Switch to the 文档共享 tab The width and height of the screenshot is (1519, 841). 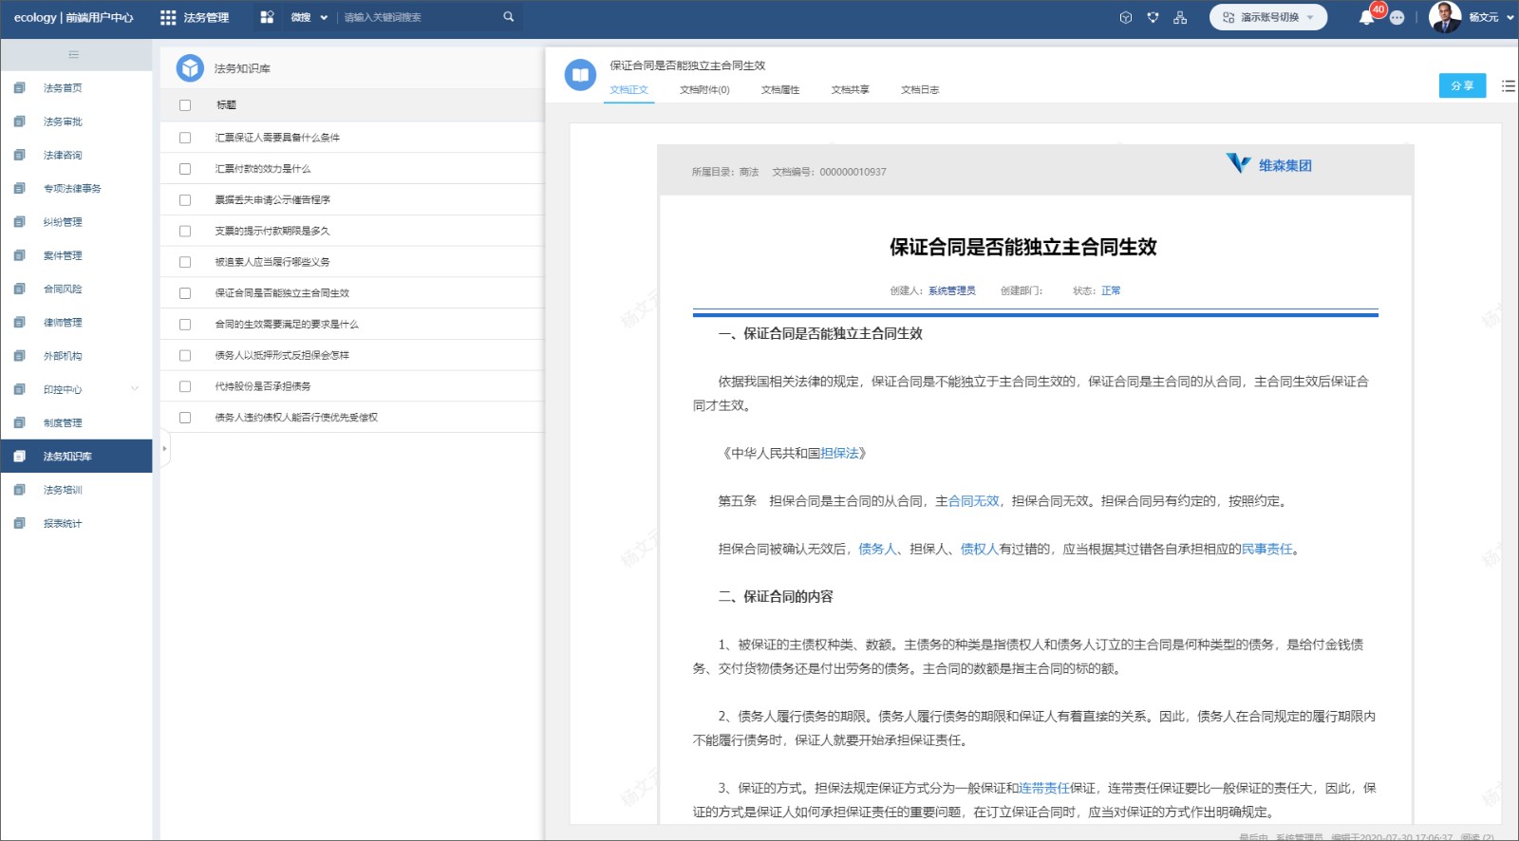pyautogui.click(x=851, y=90)
